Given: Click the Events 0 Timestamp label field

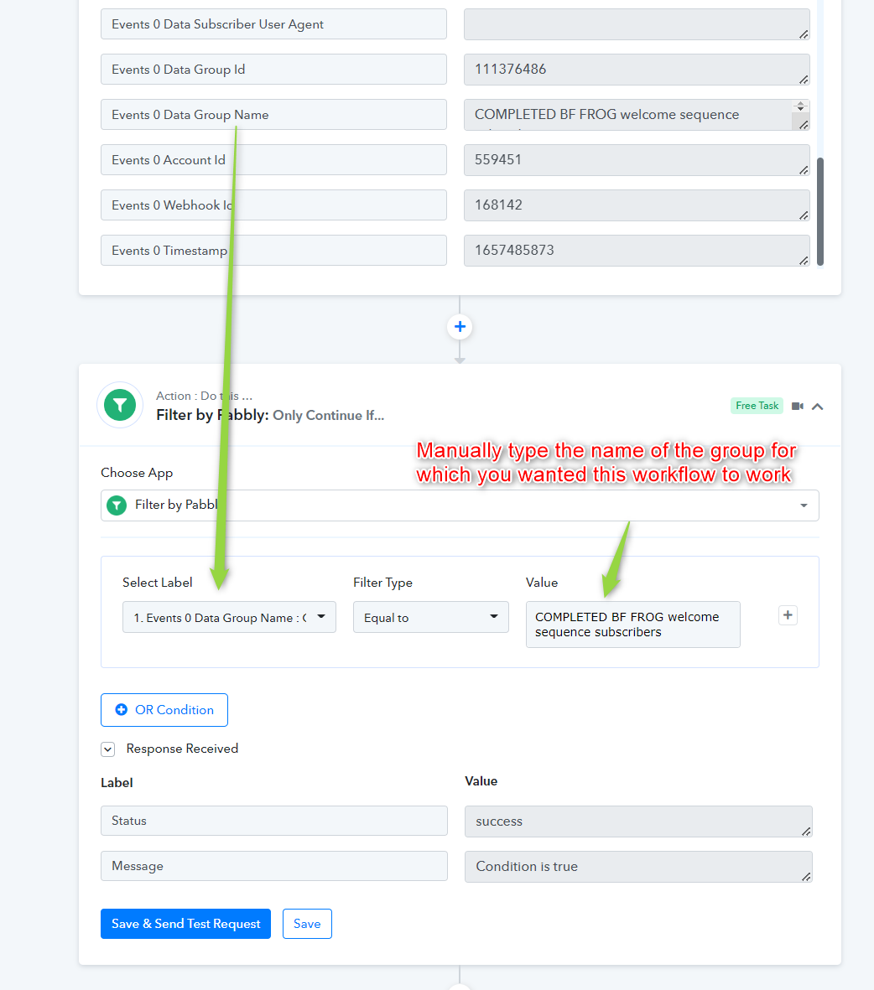Looking at the screenshot, I should [x=273, y=250].
